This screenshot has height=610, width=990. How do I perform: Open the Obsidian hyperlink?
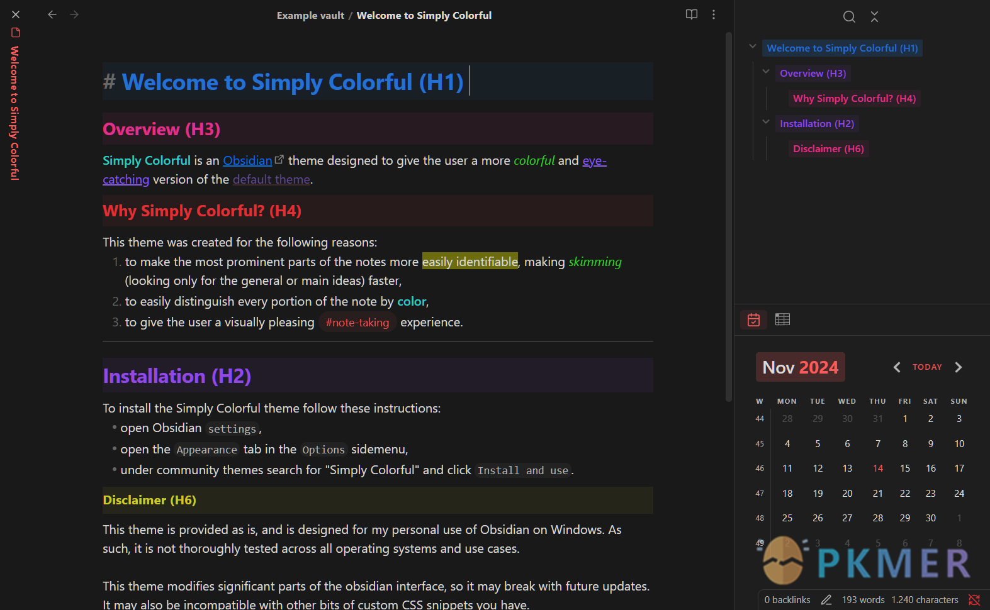(247, 160)
